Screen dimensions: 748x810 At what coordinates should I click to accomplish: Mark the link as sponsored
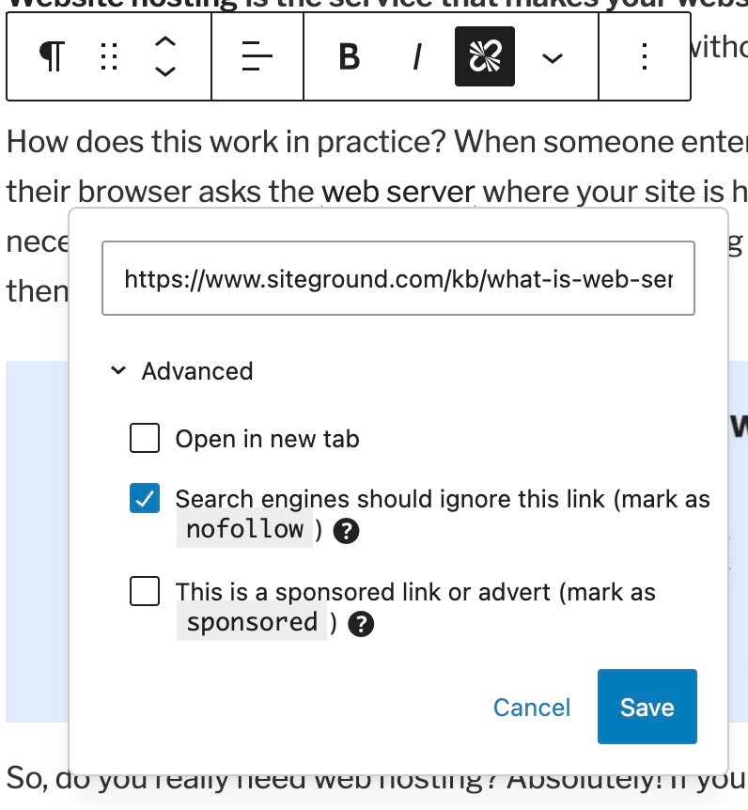pos(144,591)
